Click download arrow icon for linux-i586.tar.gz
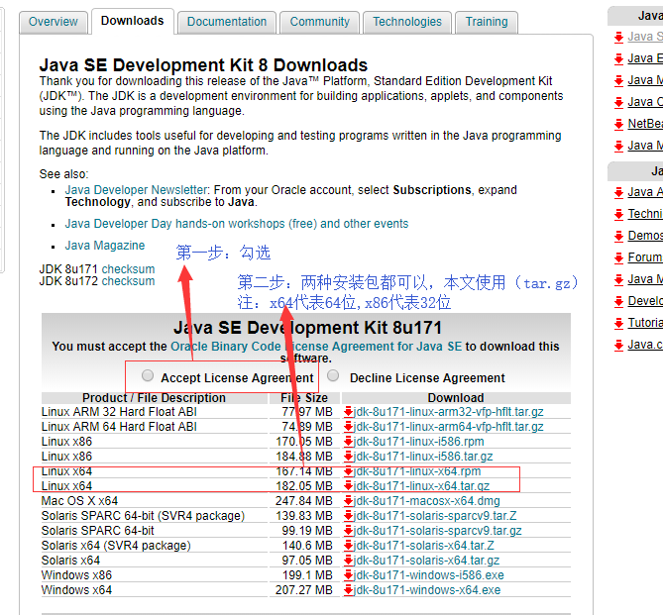This screenshot has height=615, width=663. tap(349, 457)
